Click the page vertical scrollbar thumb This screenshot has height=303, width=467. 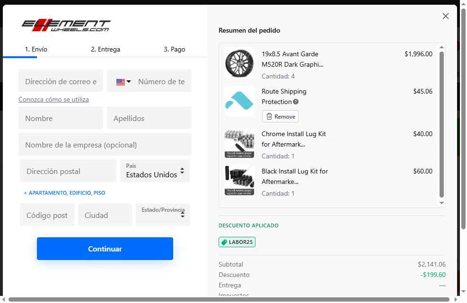[x=463, y=119]
